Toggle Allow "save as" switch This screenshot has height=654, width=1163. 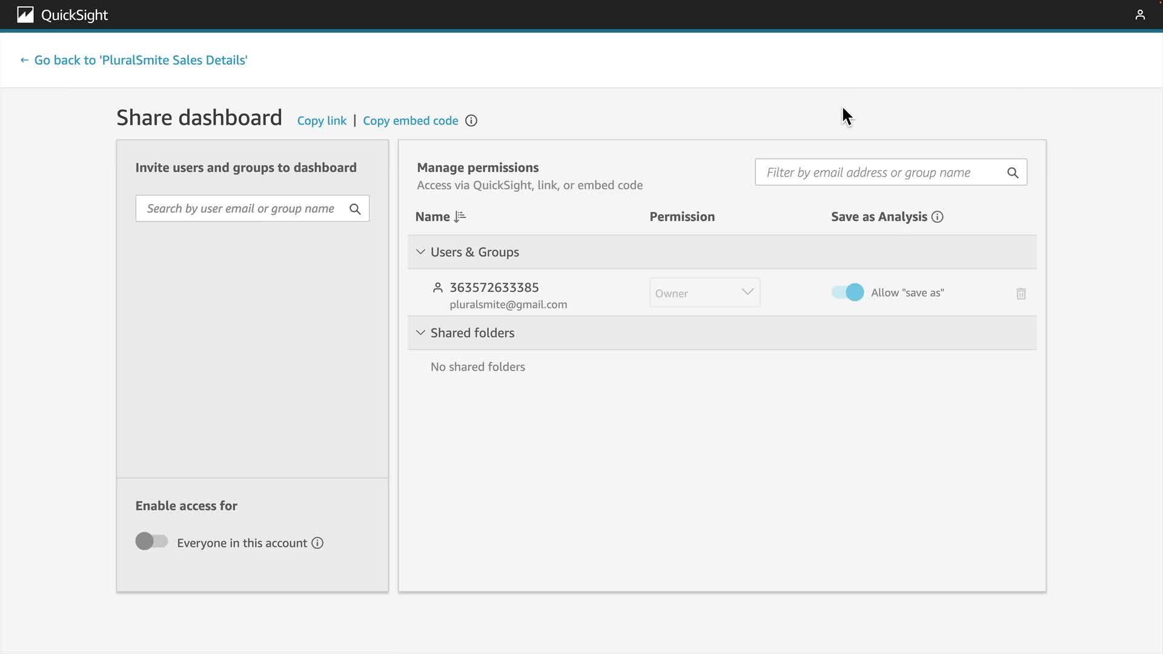click(x=847, y=292)
